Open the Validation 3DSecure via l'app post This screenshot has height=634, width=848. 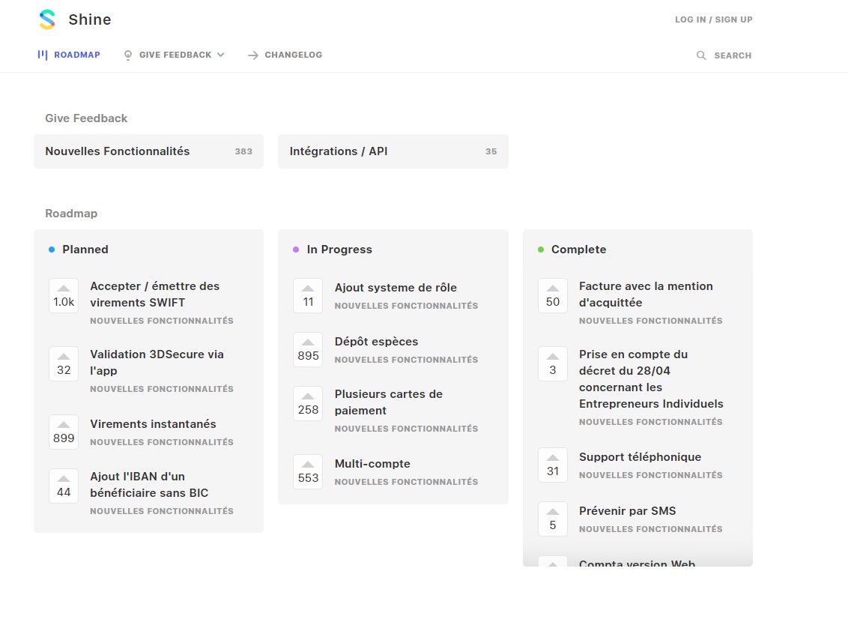coord(157,362)
